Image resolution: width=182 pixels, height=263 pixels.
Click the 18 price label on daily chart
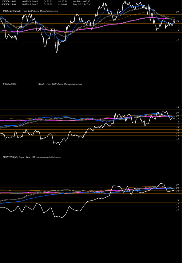[x=178, y=40]
